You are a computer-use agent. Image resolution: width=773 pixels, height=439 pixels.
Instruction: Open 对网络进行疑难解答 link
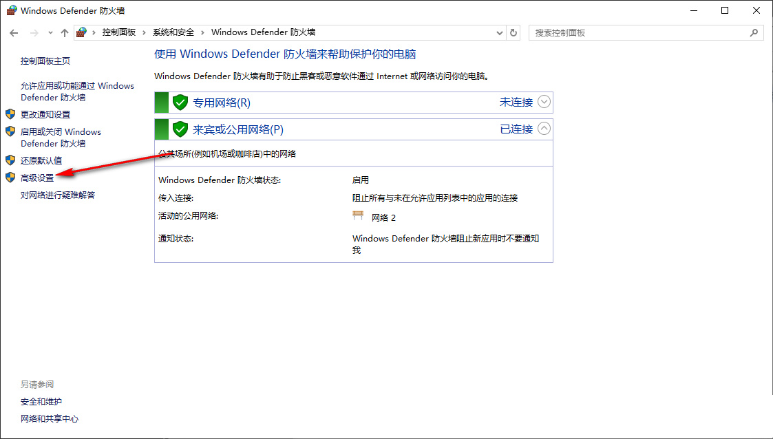[58, 195]
